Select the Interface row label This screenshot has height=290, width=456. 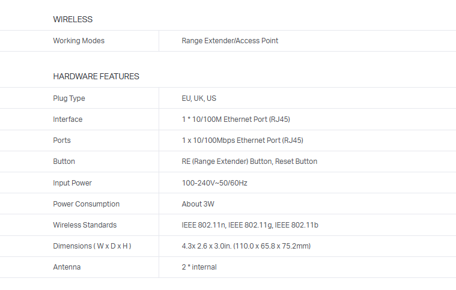coord(68,119)
